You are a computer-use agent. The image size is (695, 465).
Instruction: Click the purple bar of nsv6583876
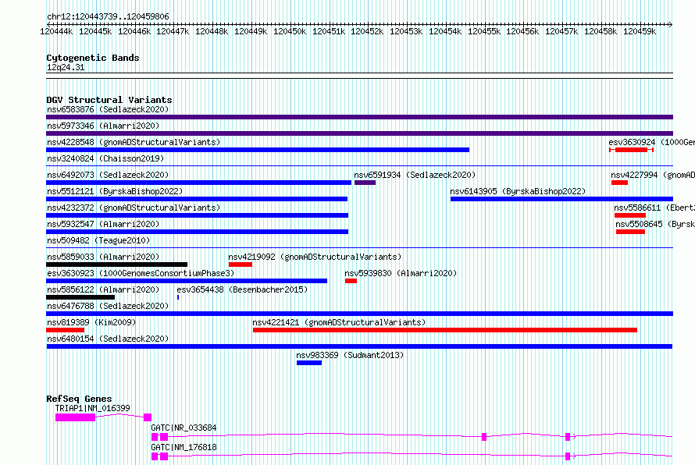(x=359, y=117)
